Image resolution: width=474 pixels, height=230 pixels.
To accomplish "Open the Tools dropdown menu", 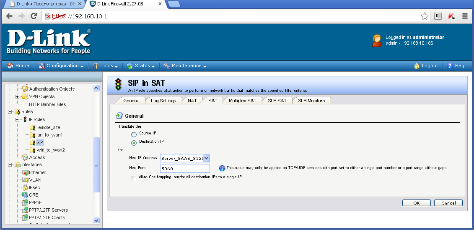I will point(105,66).
